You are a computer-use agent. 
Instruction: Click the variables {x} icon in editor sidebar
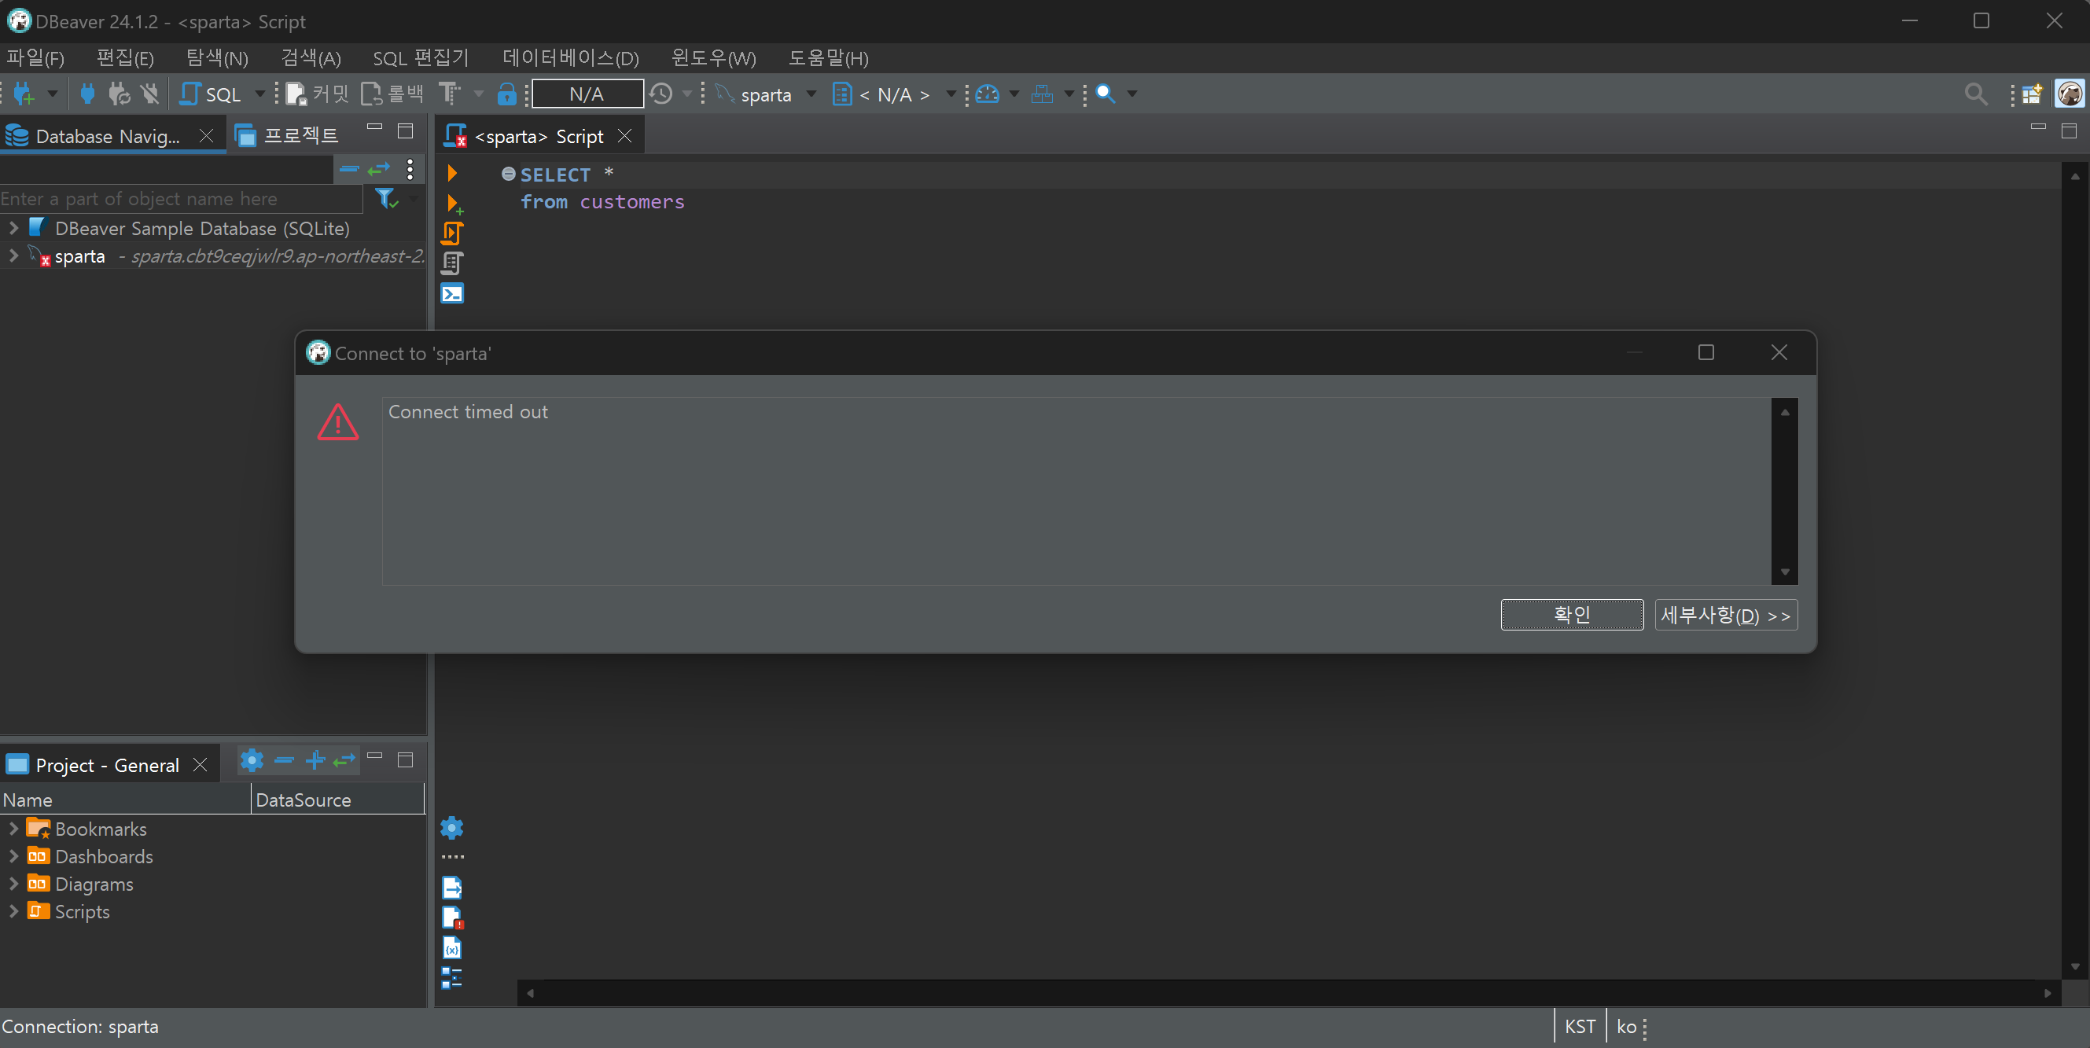point(452,948)
